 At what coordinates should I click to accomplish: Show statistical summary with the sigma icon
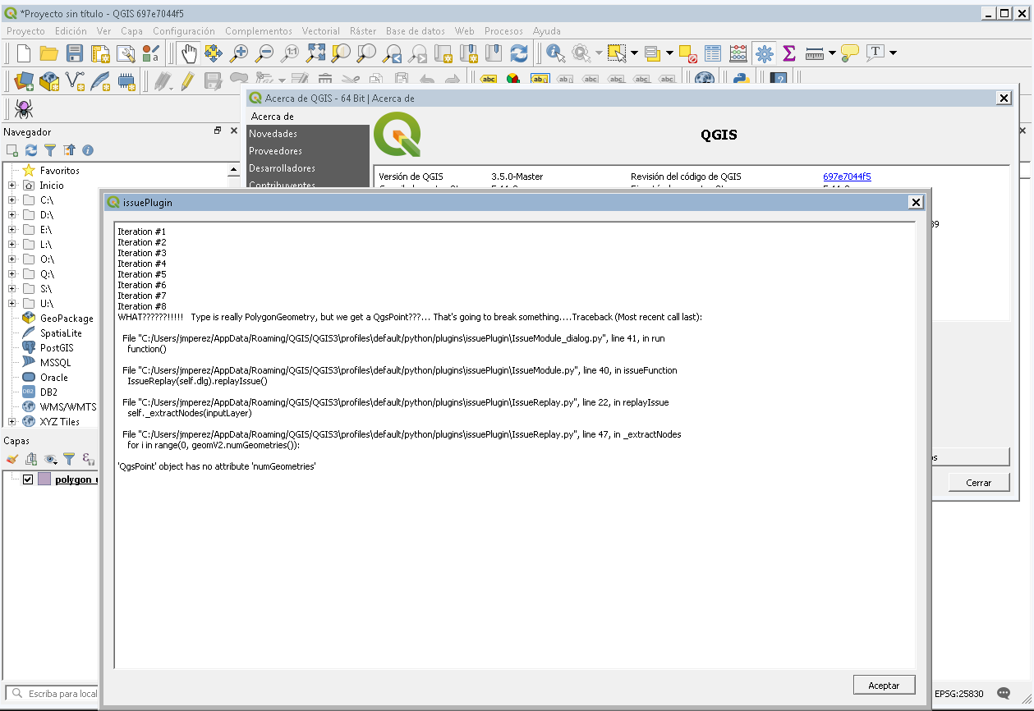point(789,53)
